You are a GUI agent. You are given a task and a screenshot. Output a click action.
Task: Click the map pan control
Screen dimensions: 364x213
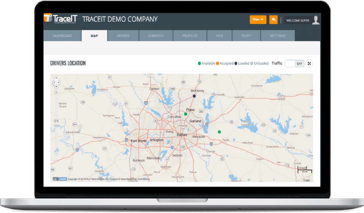pyautogui.click(x=56, y=82)
